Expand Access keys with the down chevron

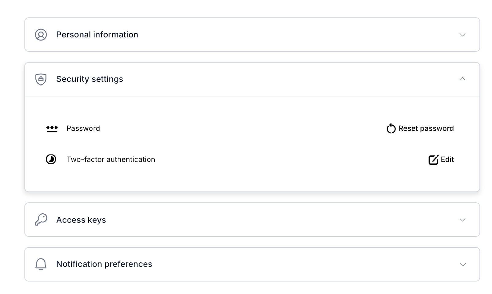(x=462, y=220)
